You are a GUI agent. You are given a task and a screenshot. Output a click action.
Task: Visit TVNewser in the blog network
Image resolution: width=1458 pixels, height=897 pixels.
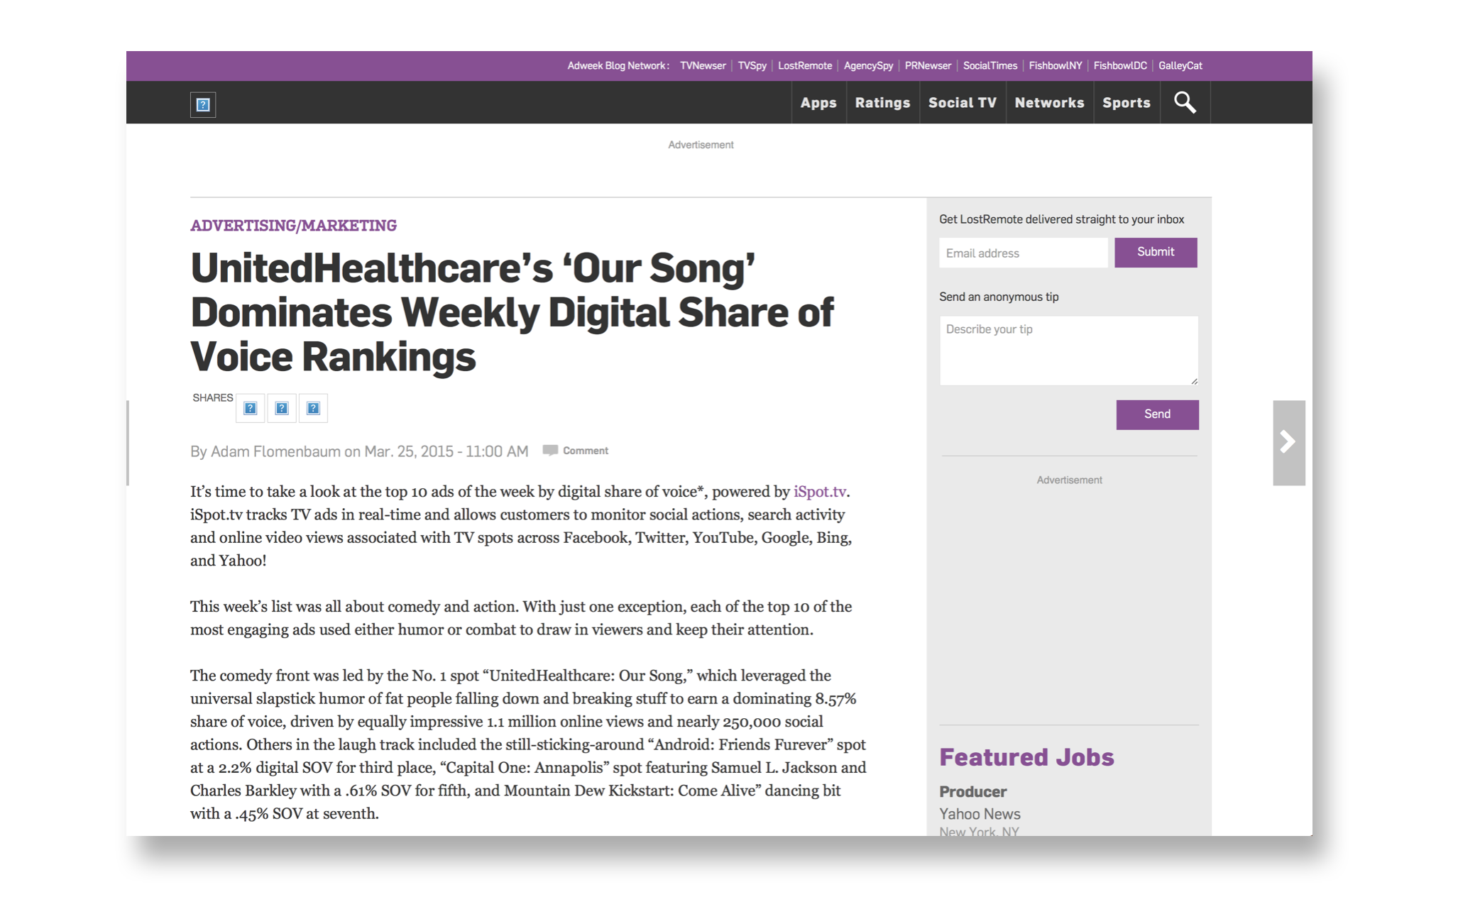coord(702,66)
